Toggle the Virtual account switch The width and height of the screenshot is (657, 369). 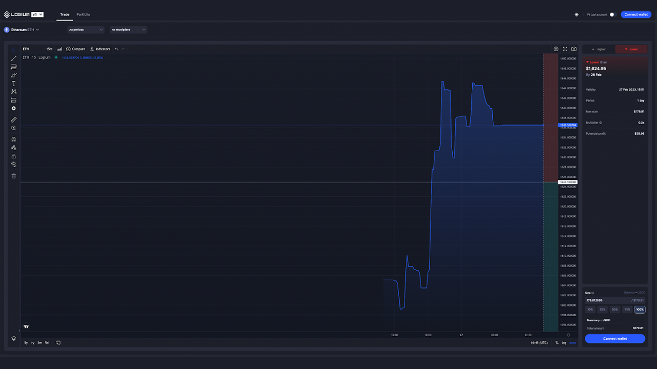[612, 14]
